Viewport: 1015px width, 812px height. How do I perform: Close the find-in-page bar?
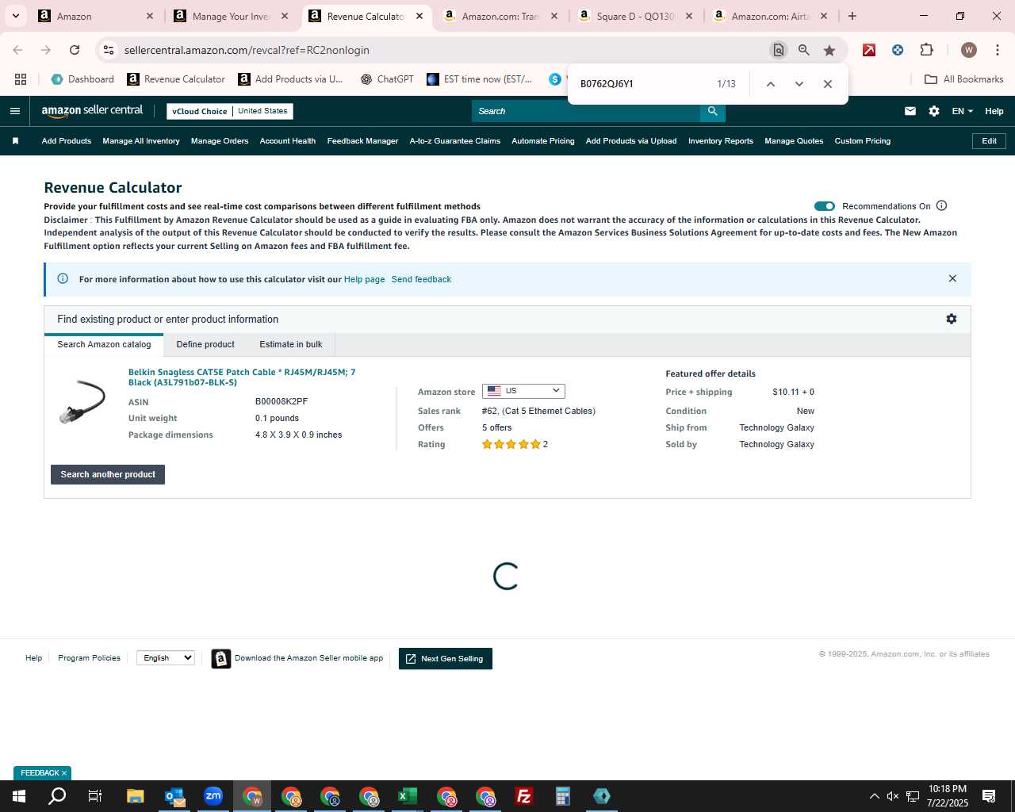click(827, 84)
